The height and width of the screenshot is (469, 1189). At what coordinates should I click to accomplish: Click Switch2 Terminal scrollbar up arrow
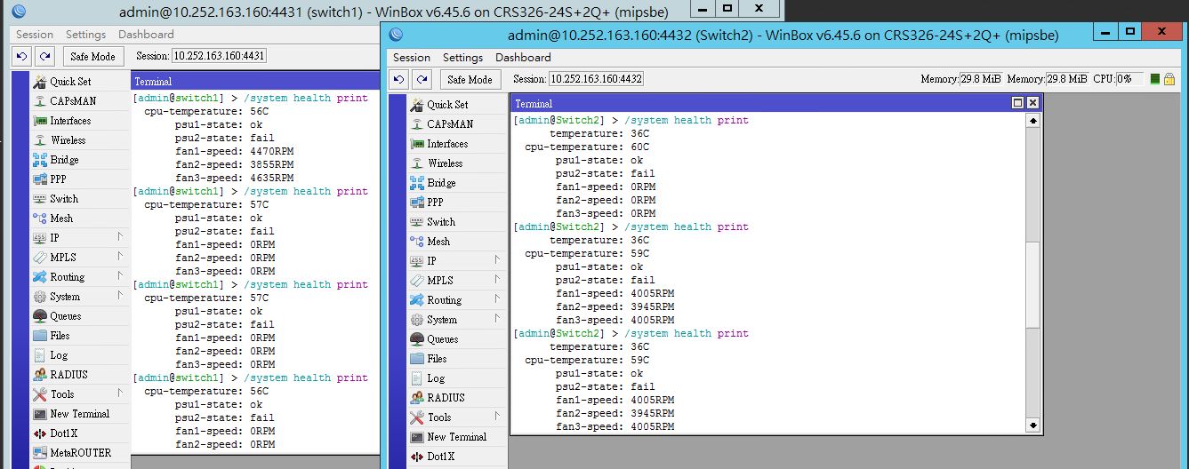(x=1032, y=121)
